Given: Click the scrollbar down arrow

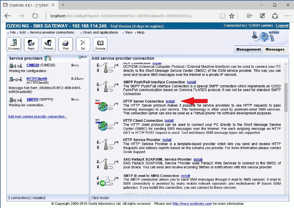Looking at the screenshot, I should [x=286, y=192].
